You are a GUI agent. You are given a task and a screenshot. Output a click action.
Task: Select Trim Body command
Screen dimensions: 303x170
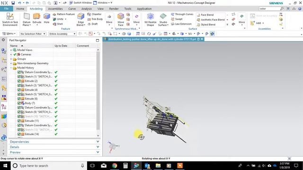(95, 19)
